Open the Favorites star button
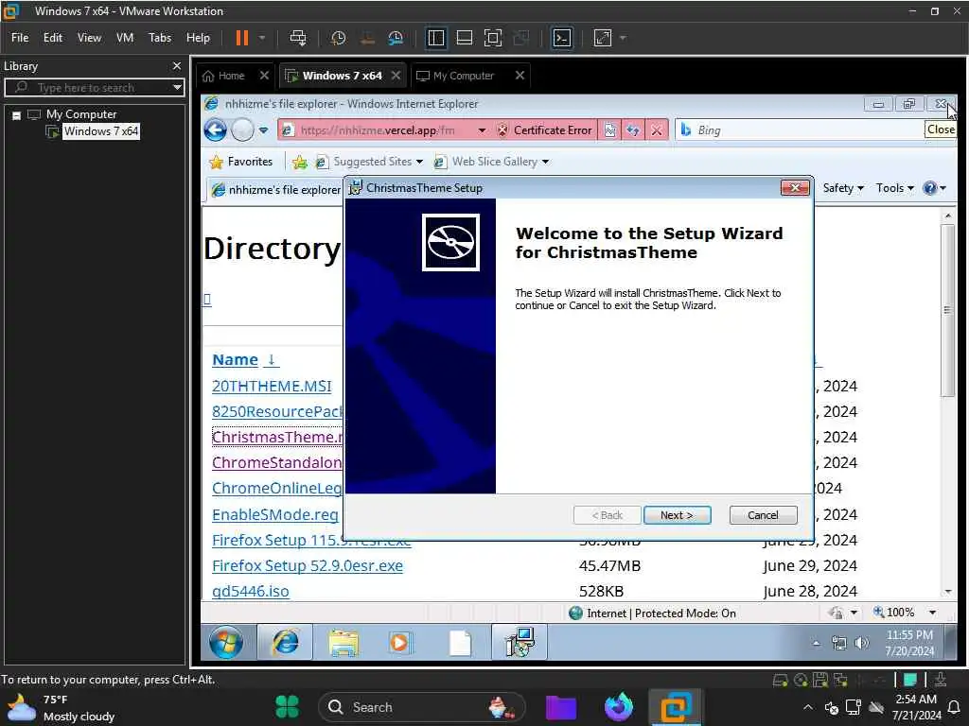 point(241,162)
